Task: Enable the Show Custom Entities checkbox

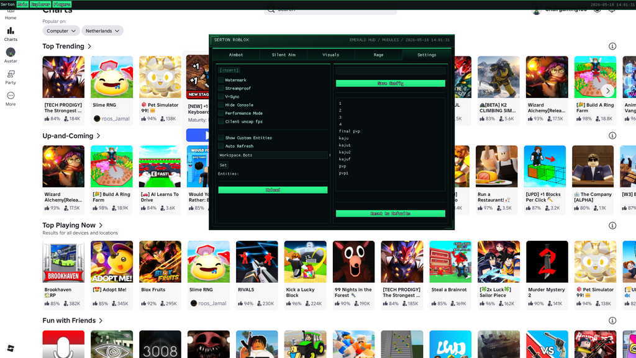Action: click(x=221, y=138)
